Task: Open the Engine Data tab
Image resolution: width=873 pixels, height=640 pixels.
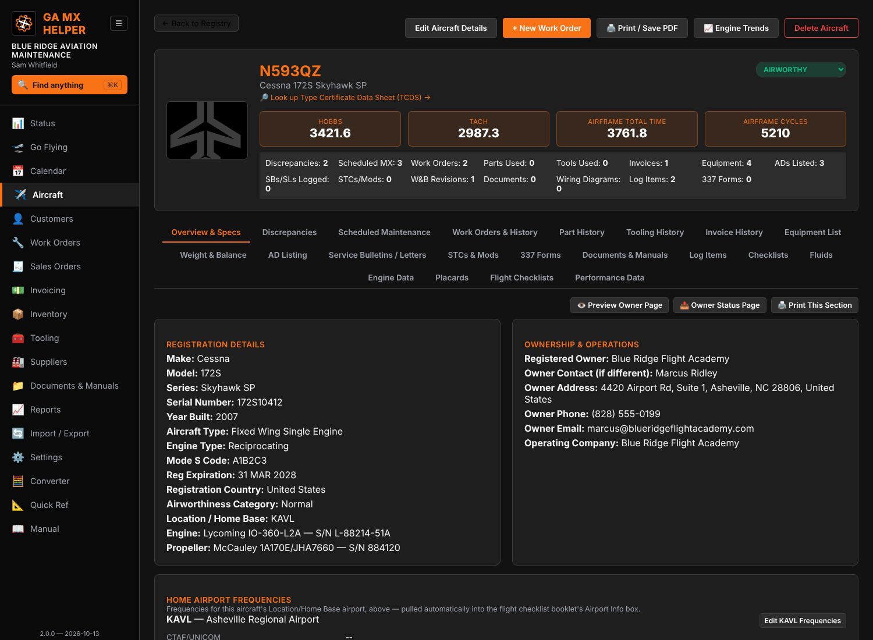Action: (x=391, y=278)
